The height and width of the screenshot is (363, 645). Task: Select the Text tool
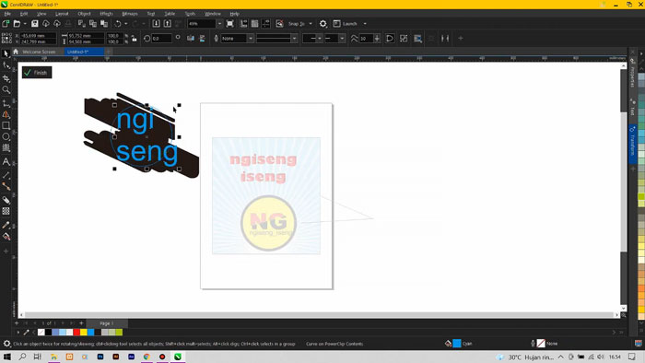[6, 162]
